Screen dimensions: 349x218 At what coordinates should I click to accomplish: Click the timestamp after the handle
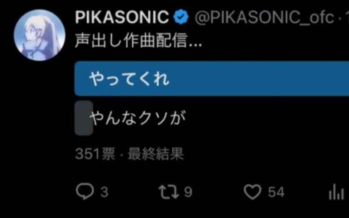coord(345,18)
